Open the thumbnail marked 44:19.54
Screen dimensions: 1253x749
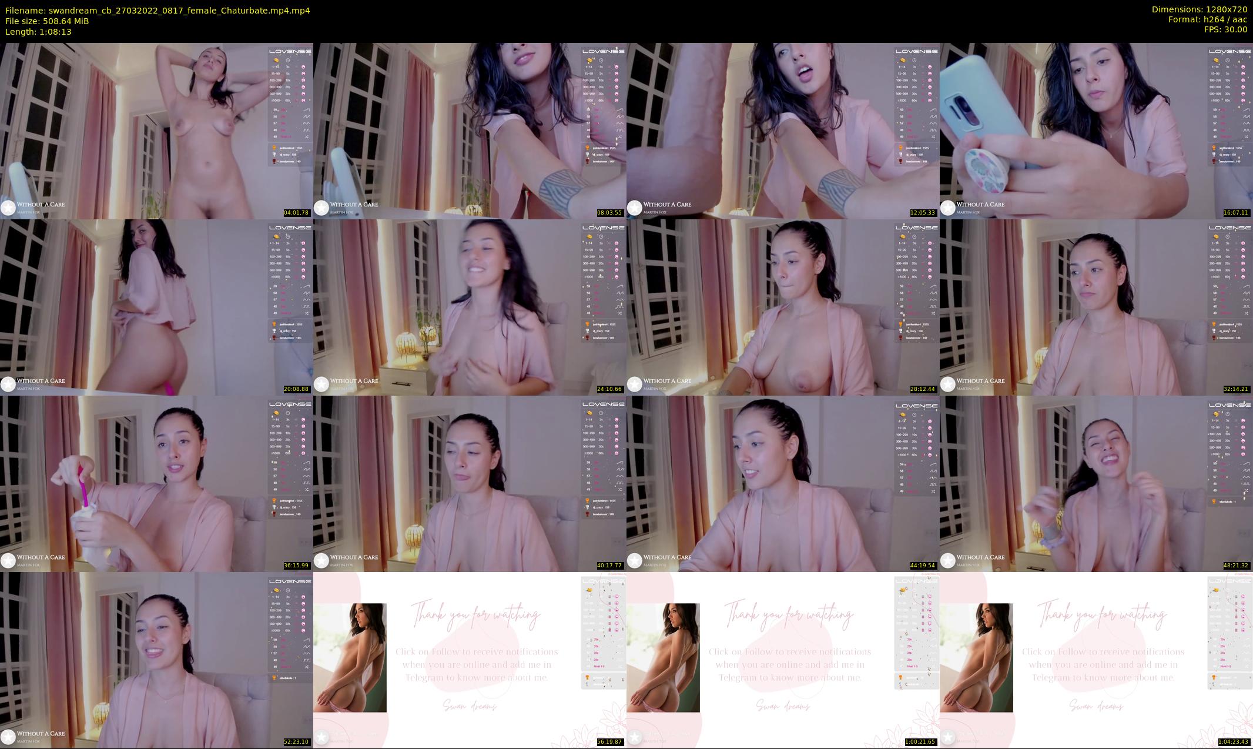click(x=783, y=483)
